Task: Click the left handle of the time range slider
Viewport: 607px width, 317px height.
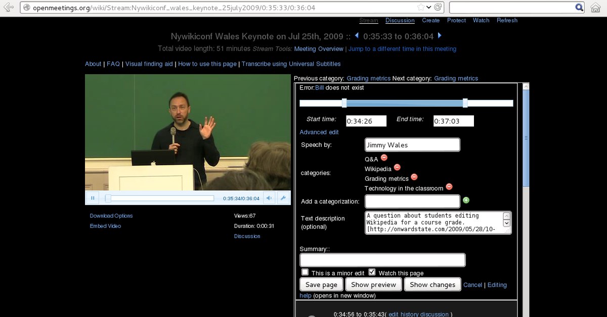Action: click(x=344, y=103)
